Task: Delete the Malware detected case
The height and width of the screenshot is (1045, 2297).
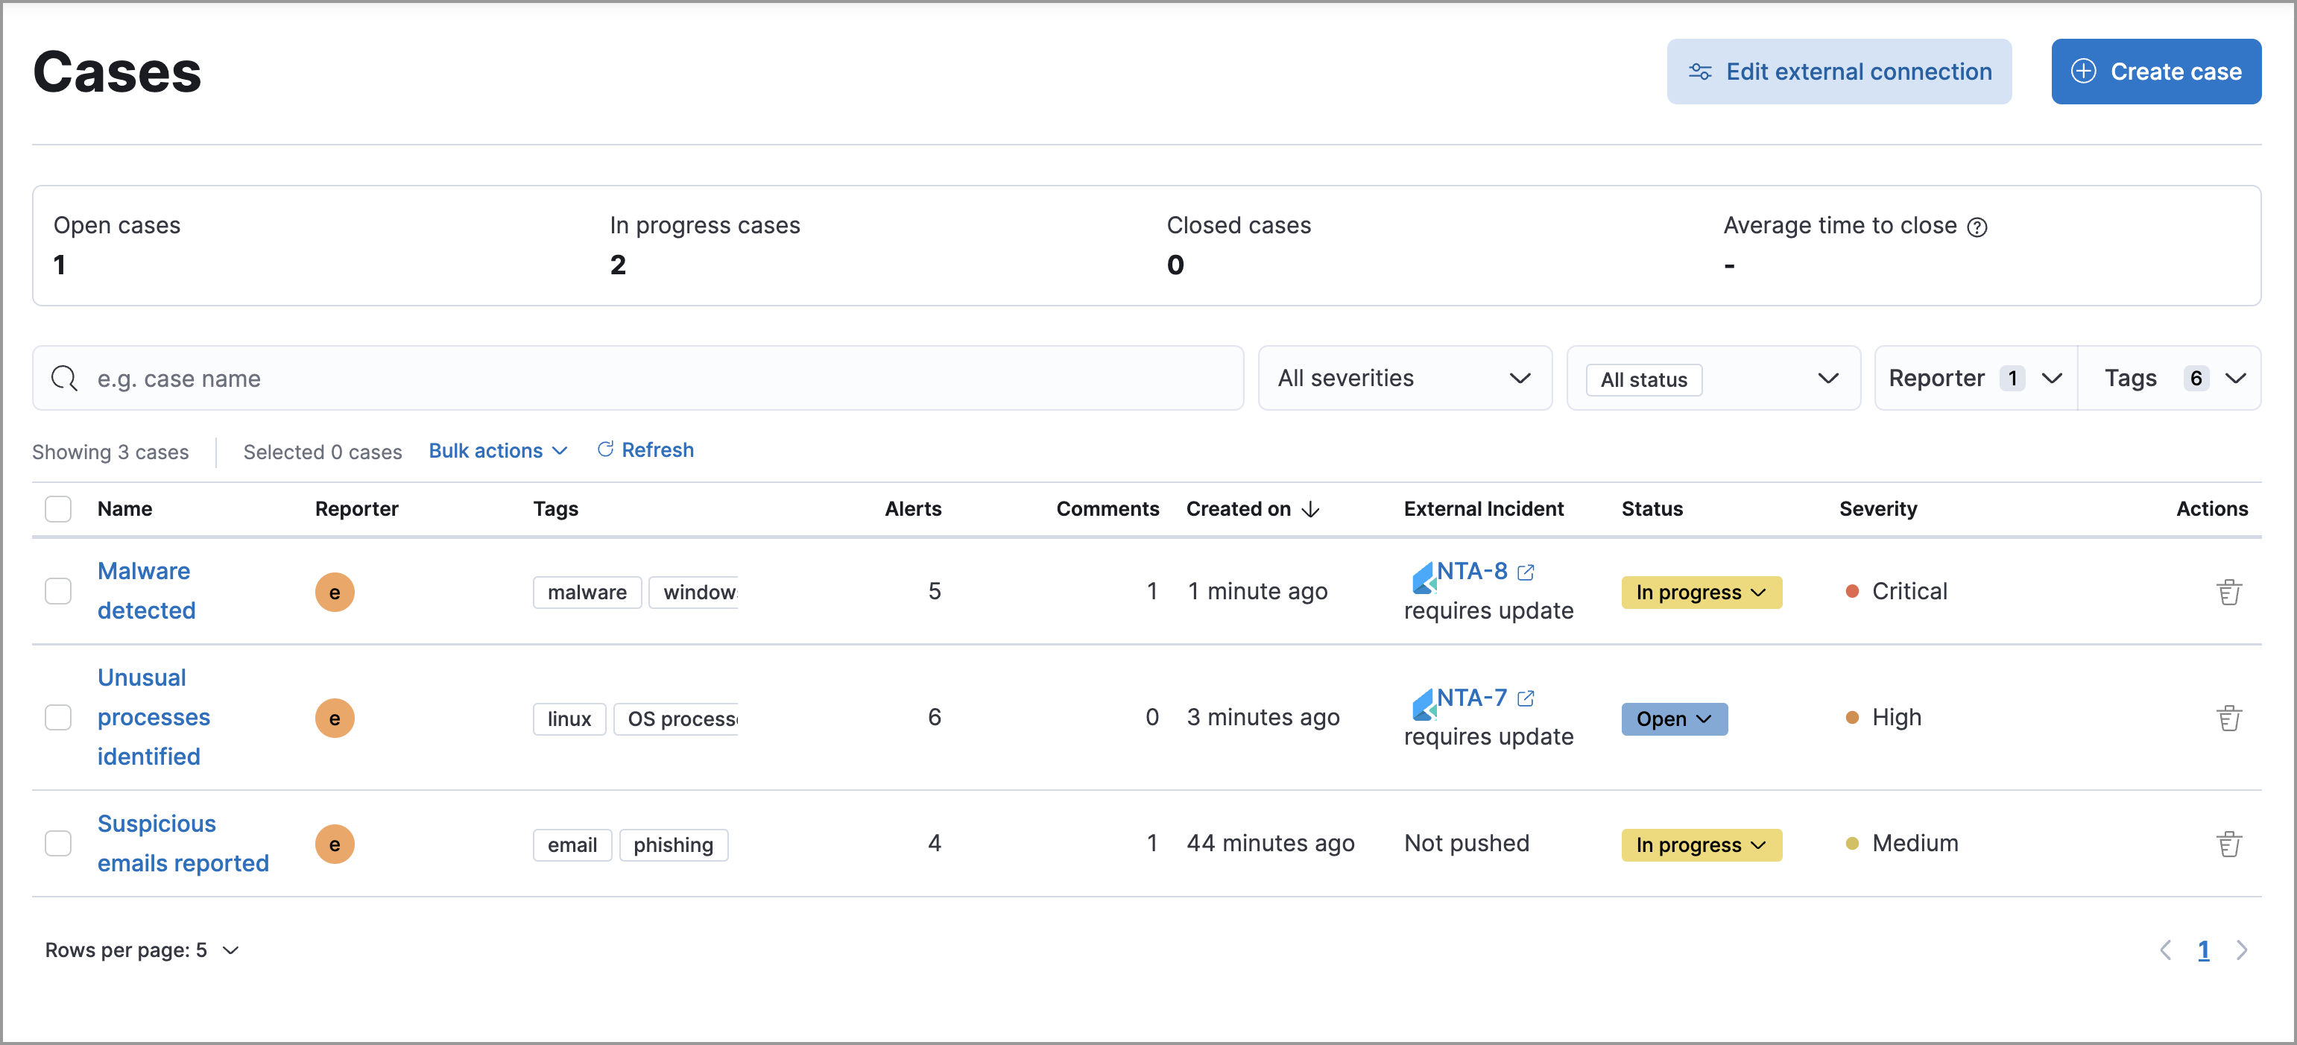Action: pyautogui.click(x=2230, y=591)
